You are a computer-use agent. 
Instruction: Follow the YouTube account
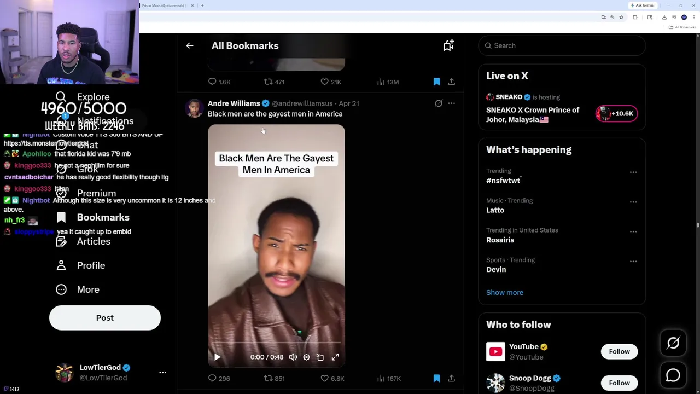(619, 351)
